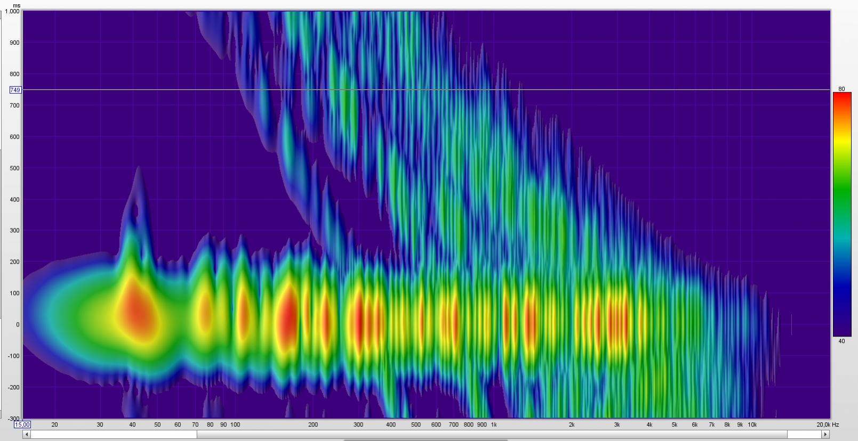Viewport: 858px width, 441px height.
Task: Click the 80 color scale maximum value
Action: [841, 89]
